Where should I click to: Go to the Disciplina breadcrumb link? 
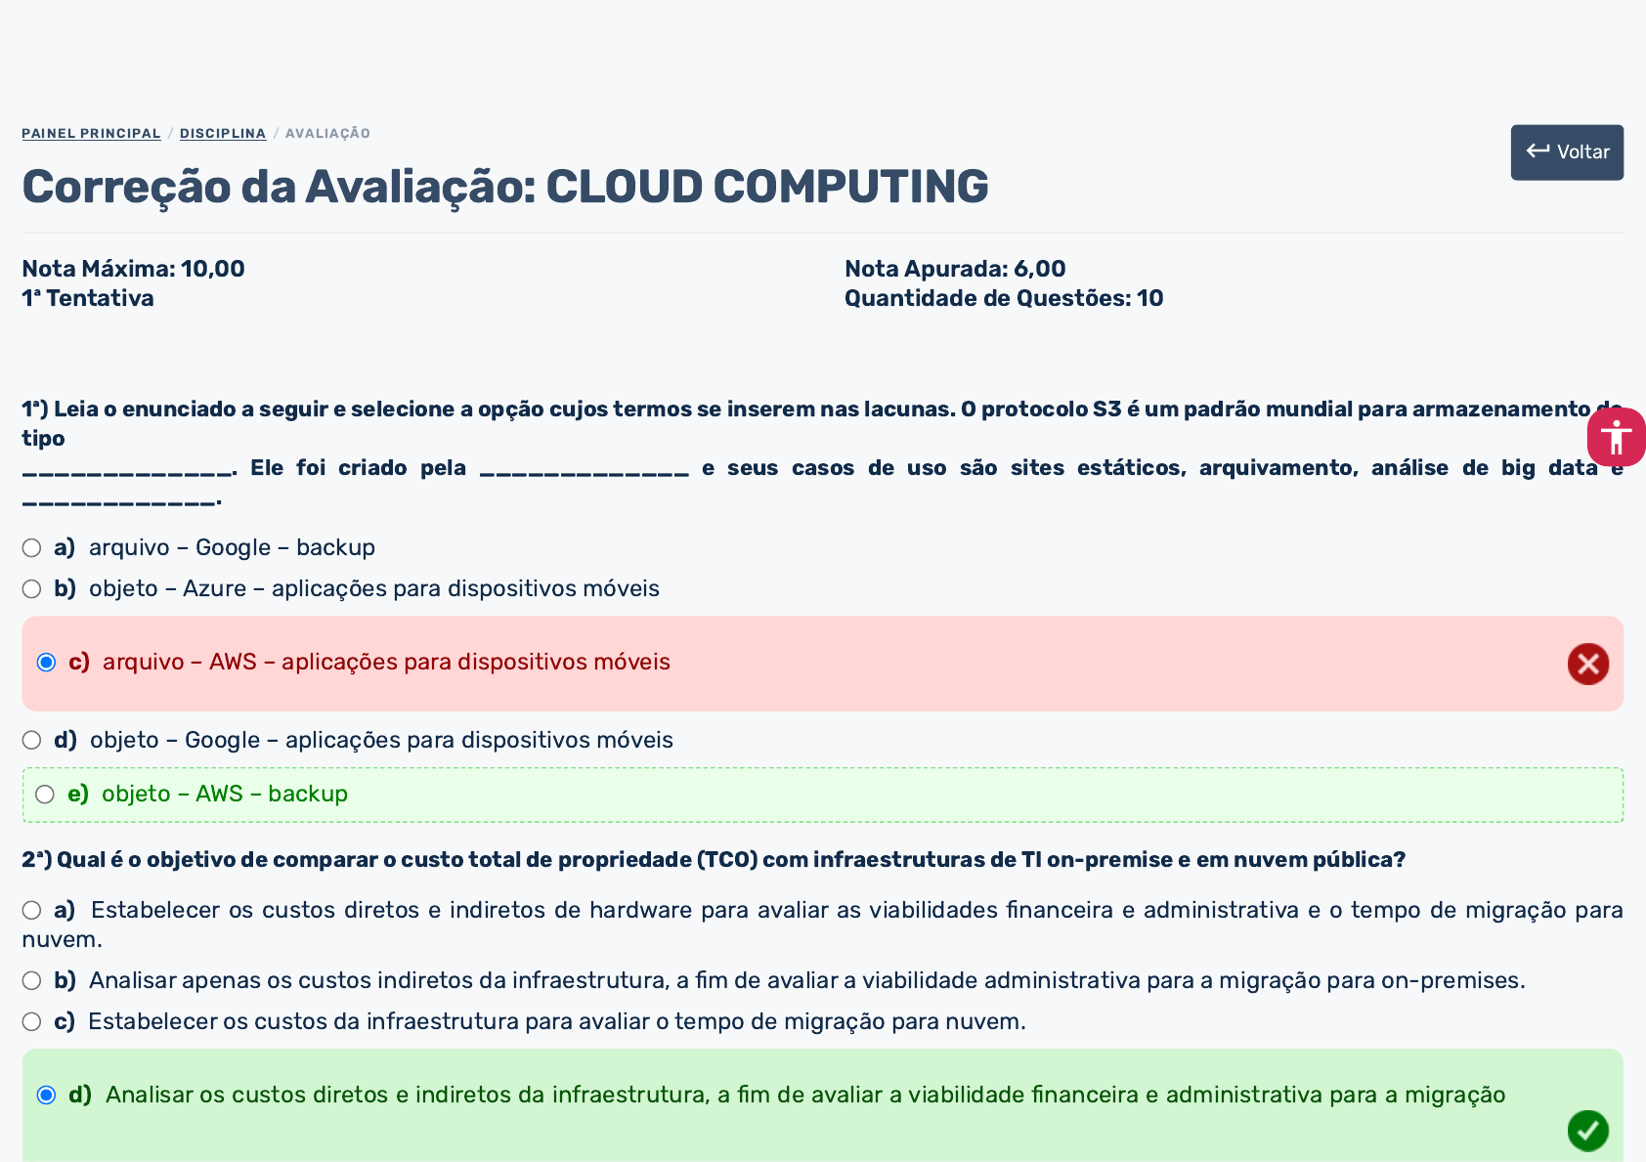pyautogui.click(x=223, y=133)
